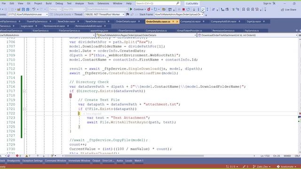Screen dimensions: 301x169
Task: Switch to the NewOrder.razor tab
Action: [x=66, y=22]
